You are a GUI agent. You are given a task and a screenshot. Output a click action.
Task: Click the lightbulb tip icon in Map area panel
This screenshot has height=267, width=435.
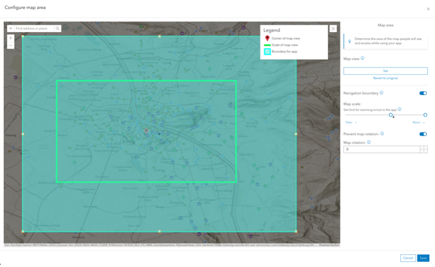tap(349, 40)
